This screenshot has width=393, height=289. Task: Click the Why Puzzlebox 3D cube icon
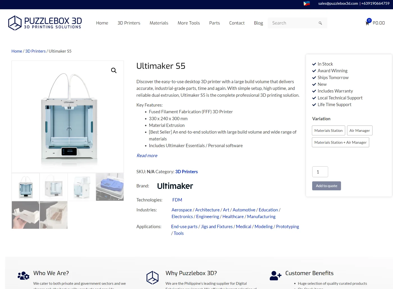click(152, 278)
